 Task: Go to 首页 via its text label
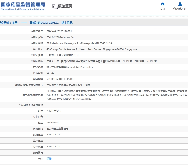[x=163, y=9]
